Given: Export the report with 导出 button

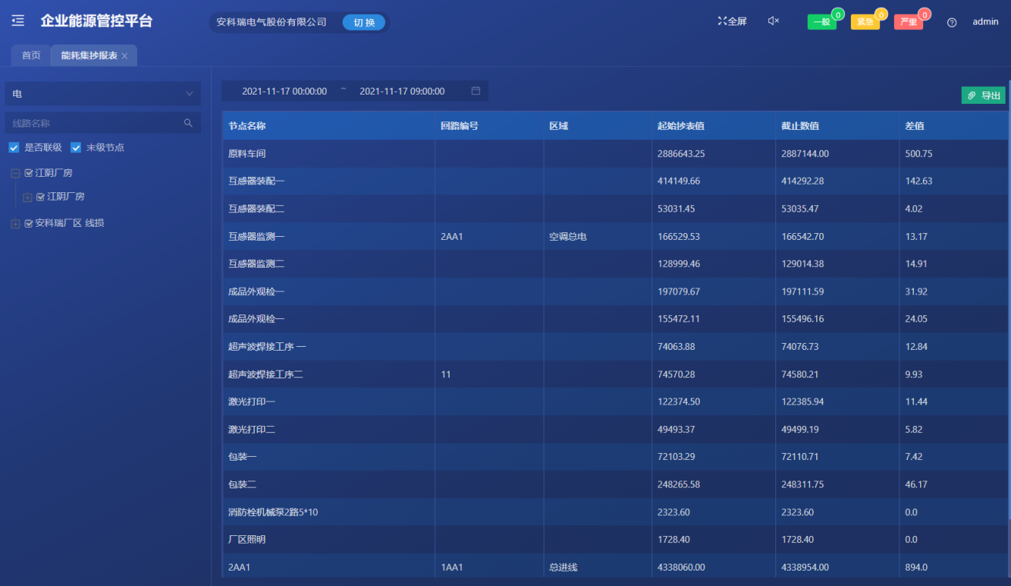Looking at the screenshot, I should [983, 95].
